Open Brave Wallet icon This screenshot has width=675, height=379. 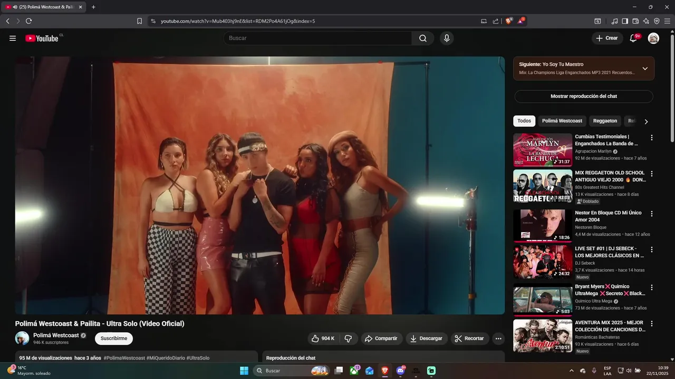point(635,21)
